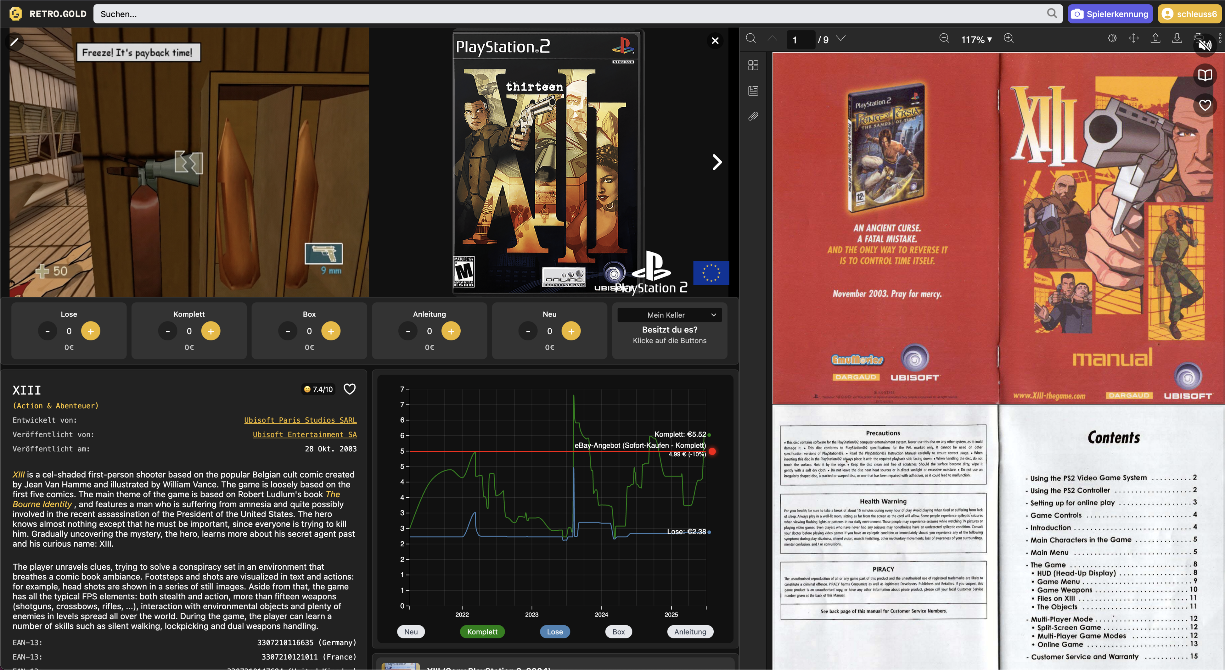Screen dimensions: 1225x670
Task: Toggle dark mode in the PDF viewer
Action: click(x=1112, y=38)
